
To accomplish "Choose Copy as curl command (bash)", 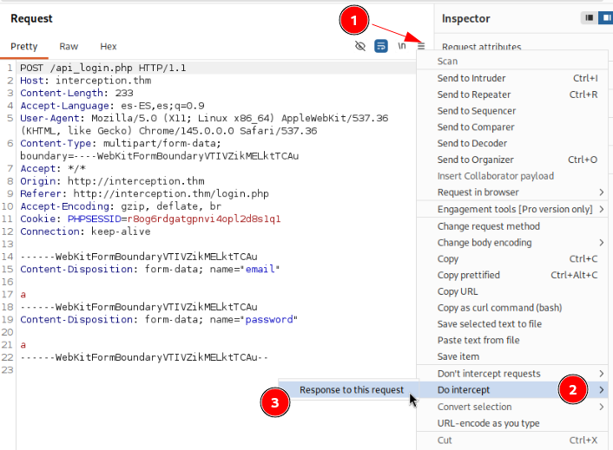I will coord(512,308).
